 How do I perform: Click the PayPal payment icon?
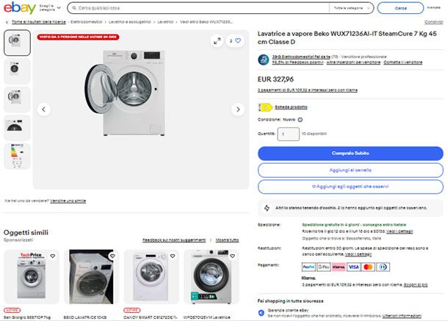pos(308,267)
